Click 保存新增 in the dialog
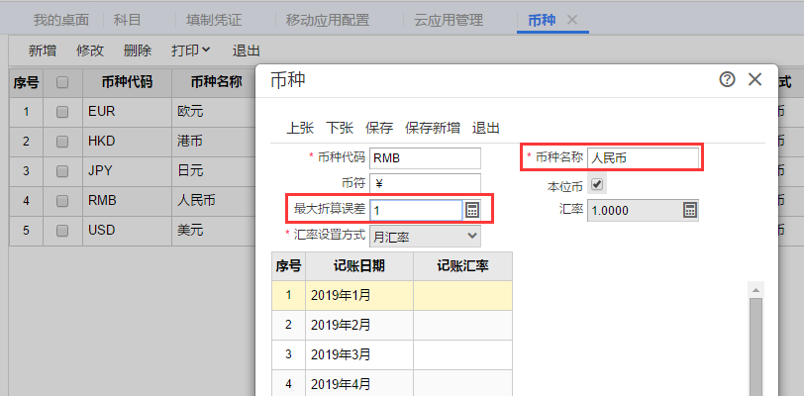This screenshot has width=804, height=396. [x=433, y=128]
